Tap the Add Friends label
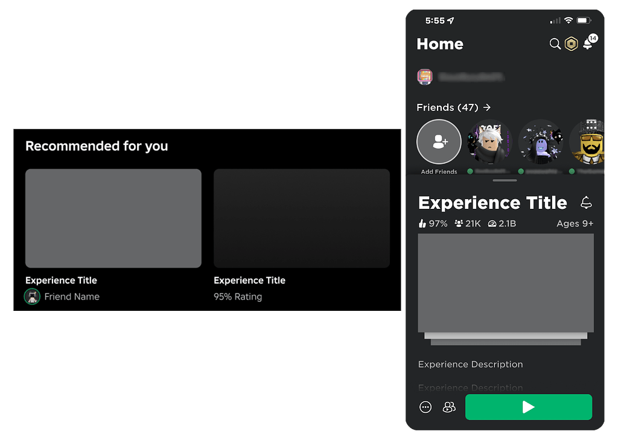The width and height of the screenshot is (618, 437). 439,171
